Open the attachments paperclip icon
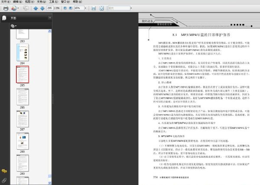The height and width of the screenshot is (185, 260). pyautogui.click(x=4, y=180)
